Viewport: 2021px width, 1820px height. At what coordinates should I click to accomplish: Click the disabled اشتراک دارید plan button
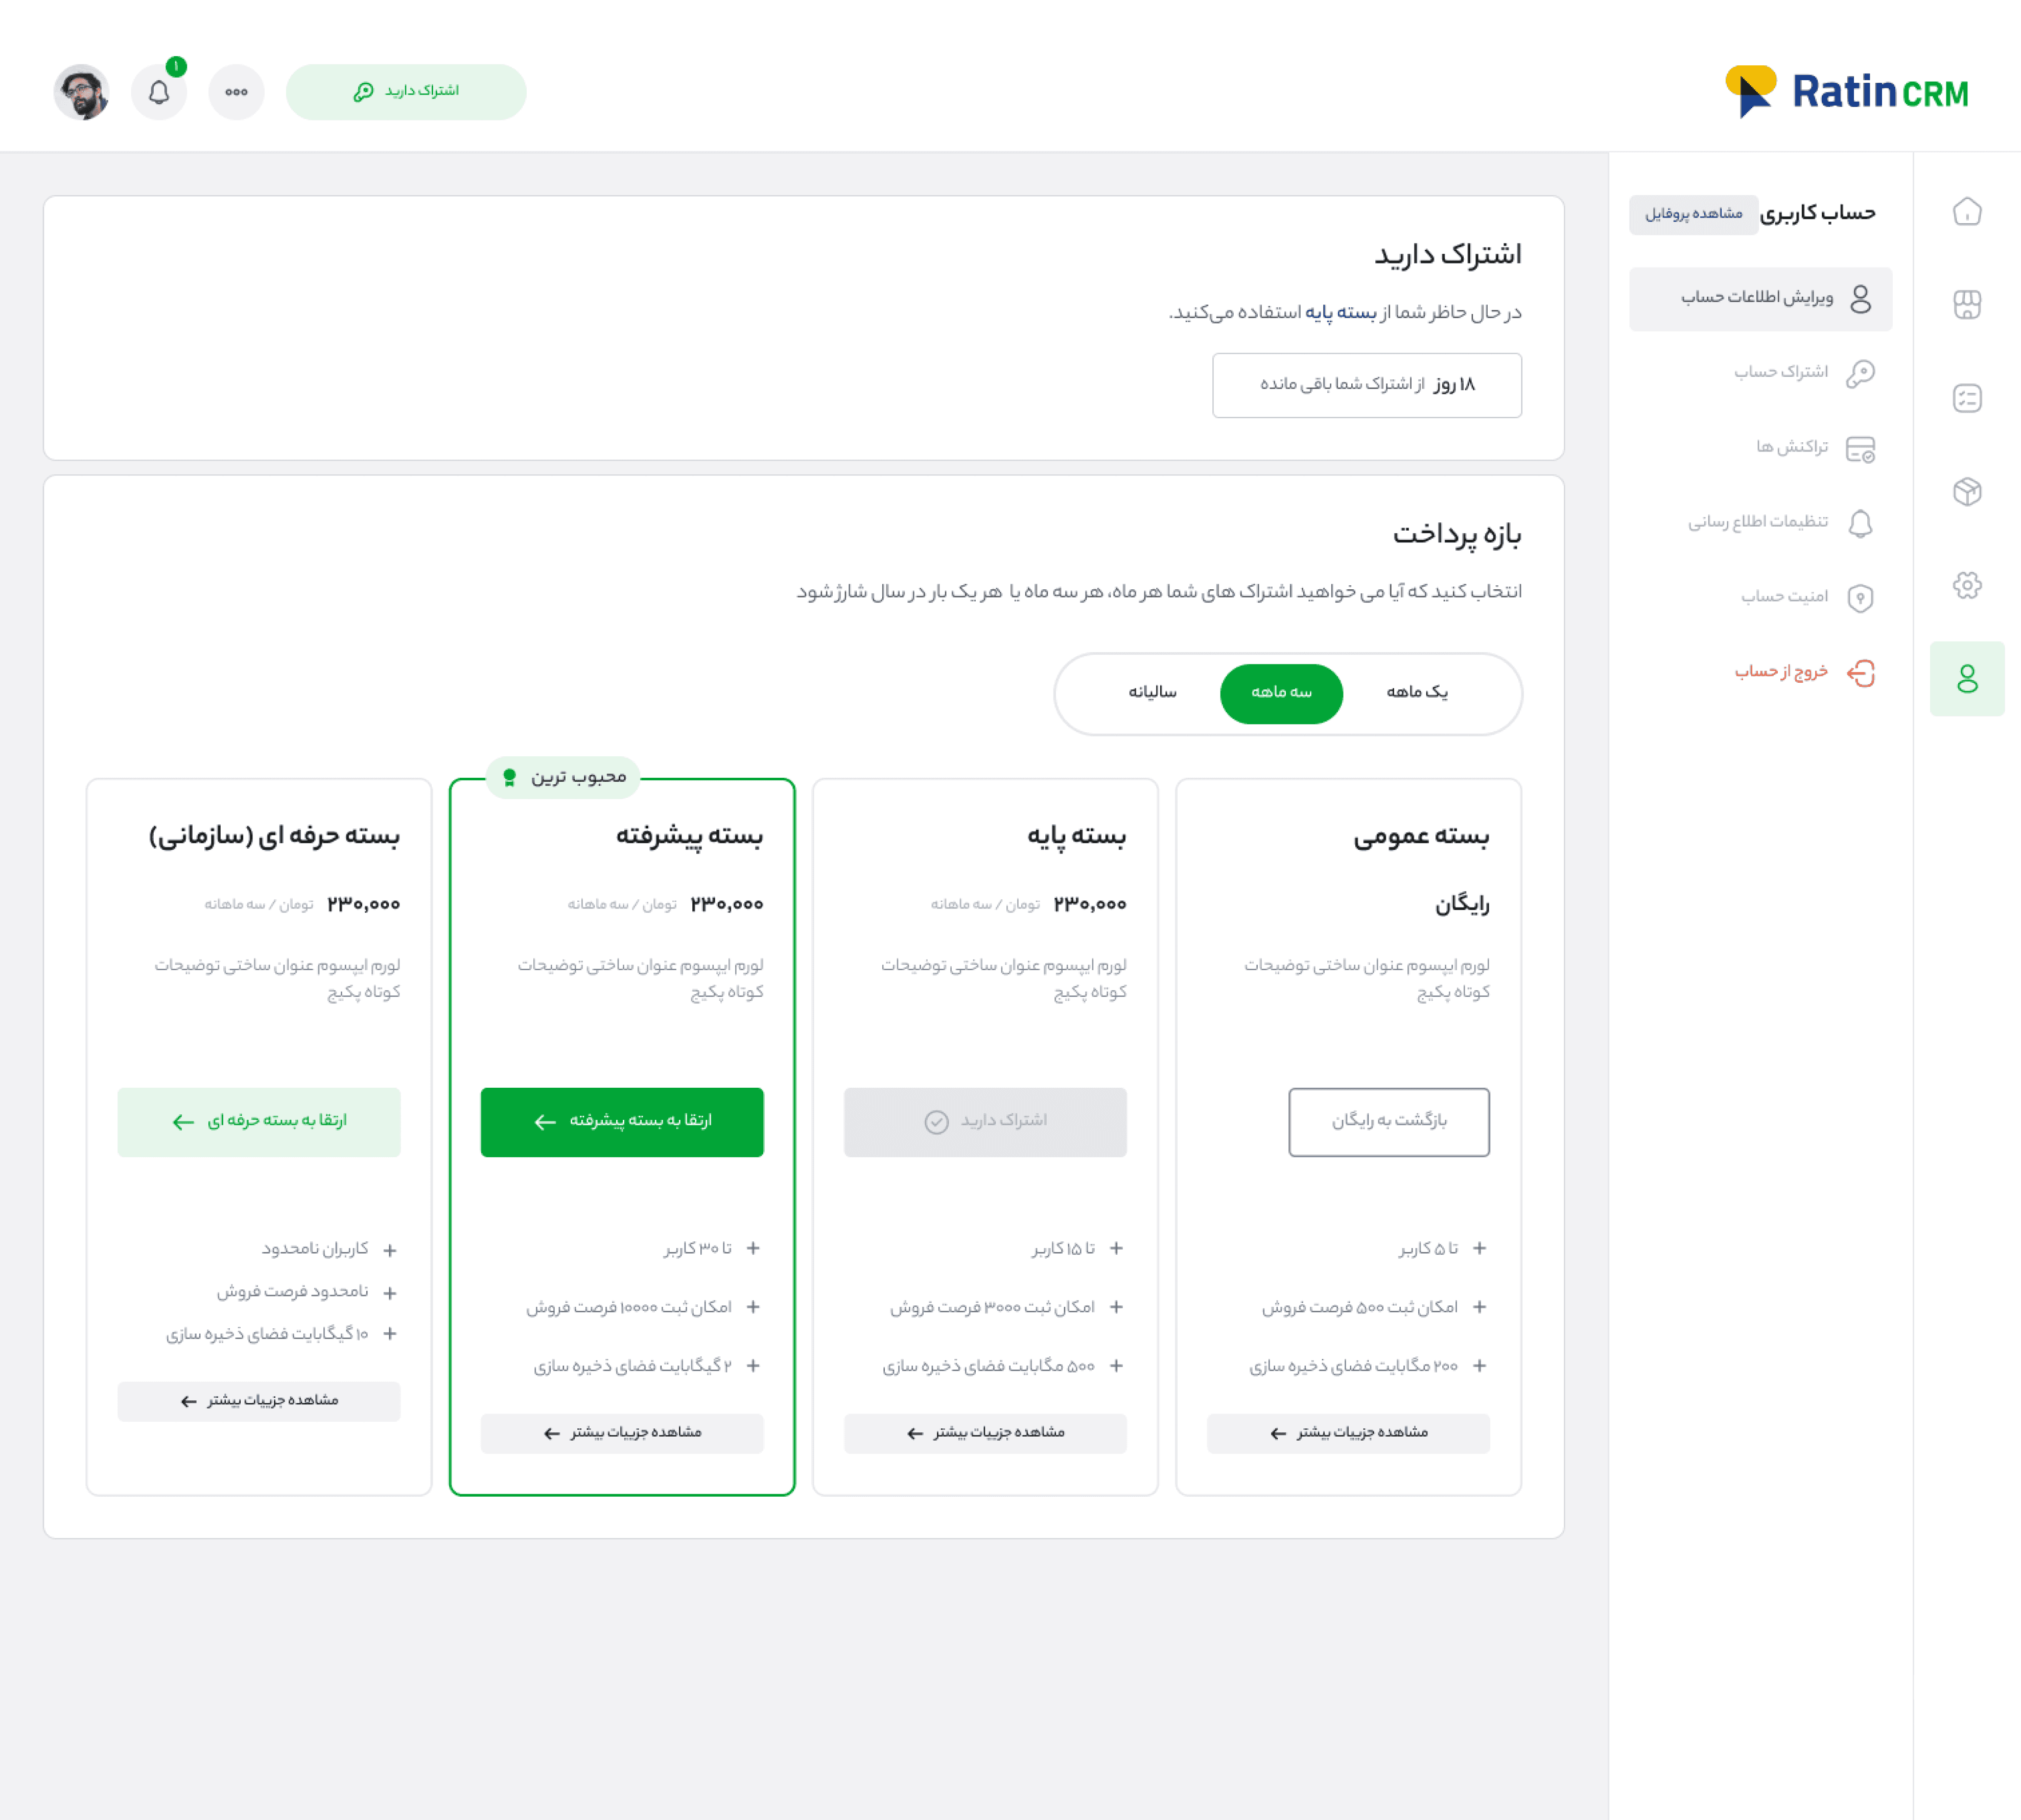[x=985, y=1121]
